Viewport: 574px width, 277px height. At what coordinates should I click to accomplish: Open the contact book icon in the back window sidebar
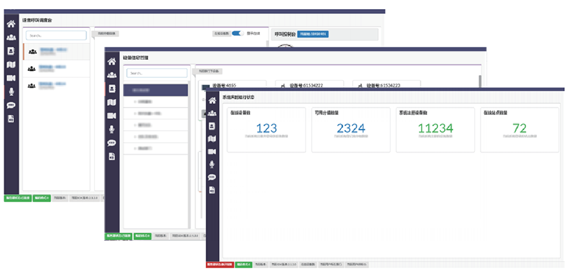pyautogui.click(x=11, y=51)
